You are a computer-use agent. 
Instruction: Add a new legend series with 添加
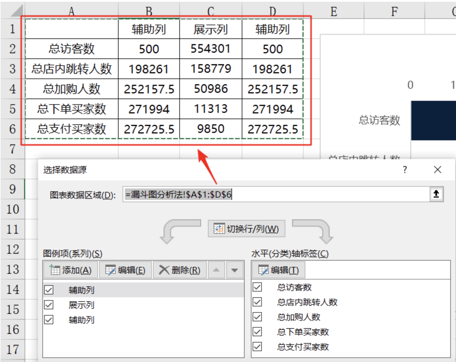coord(71,270)
